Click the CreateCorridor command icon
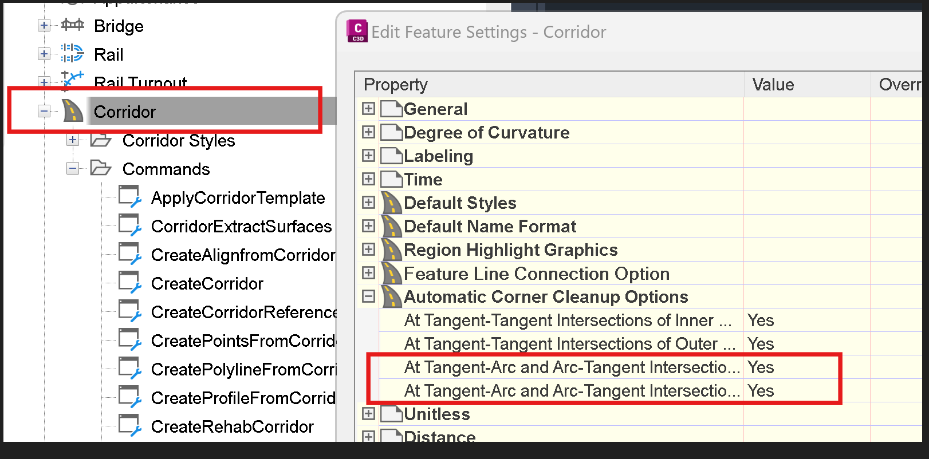Image resolution: width=929 pixels, height=459 pixels. click(x=129, y=283)
